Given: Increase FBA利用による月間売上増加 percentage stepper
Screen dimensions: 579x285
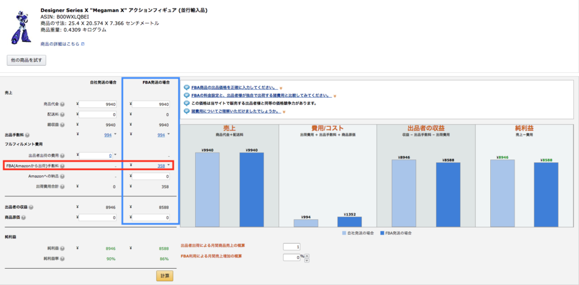Looking at the screenshot, I should 307,256.
